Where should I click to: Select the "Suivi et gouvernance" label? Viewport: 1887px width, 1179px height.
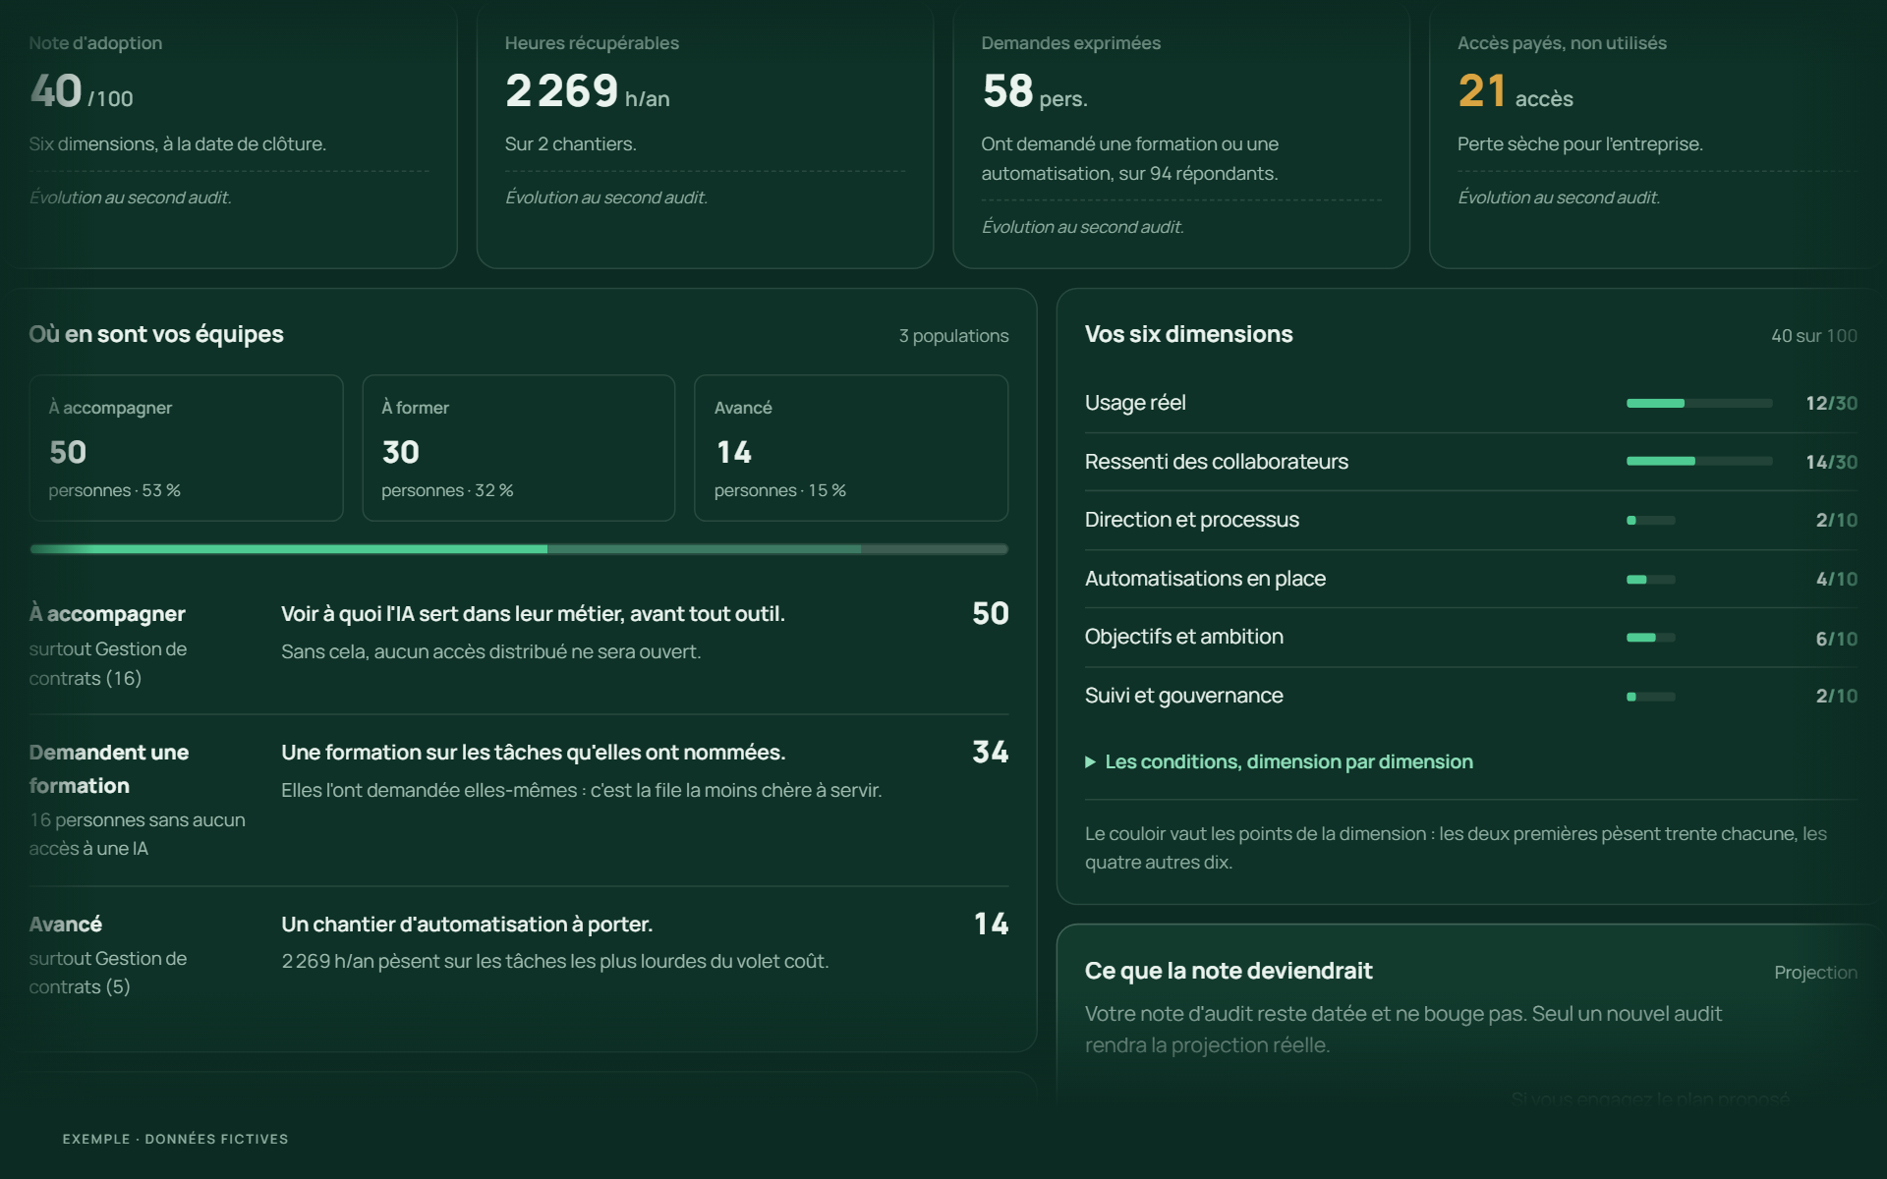(1184, 696)
